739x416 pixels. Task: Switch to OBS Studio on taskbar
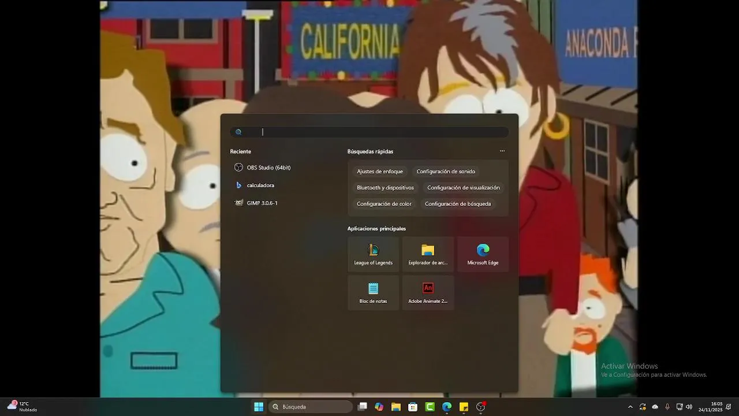click(481, 407)
